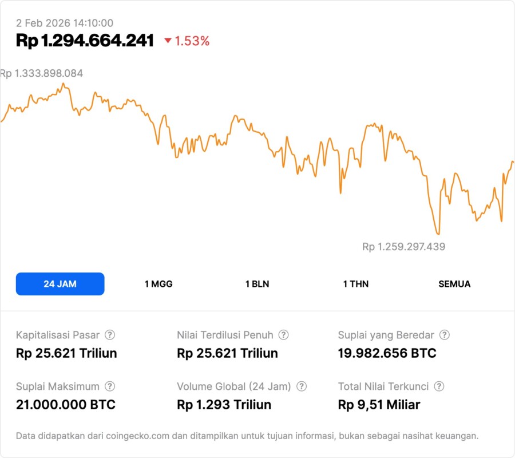Select SEMUA time range
This screenshot has height=458, width=515.
[x=454, y=284]
